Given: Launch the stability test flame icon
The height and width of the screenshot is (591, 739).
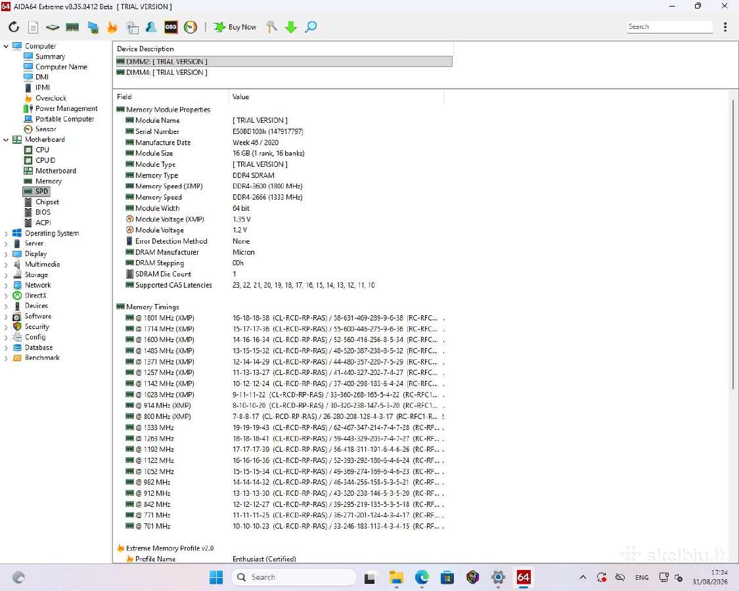Looking at the screenshot, I should pos(112,27).
